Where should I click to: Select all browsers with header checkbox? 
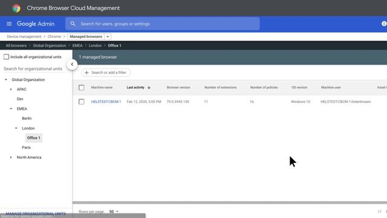[x=82, y=87]
